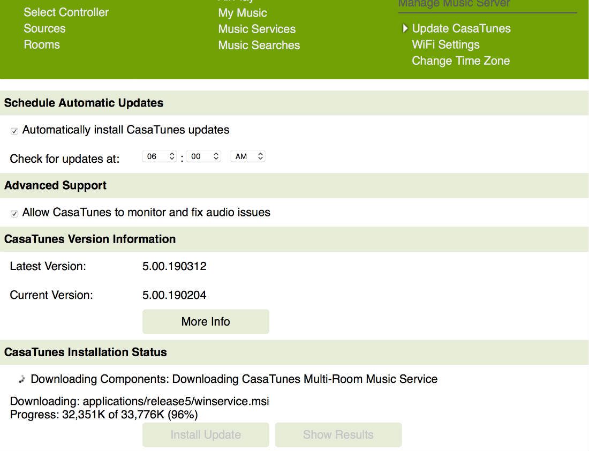Click the Downloading Components status message
Image resolution: width=589 pixels, height=451 pixels.
coord(234,379)
